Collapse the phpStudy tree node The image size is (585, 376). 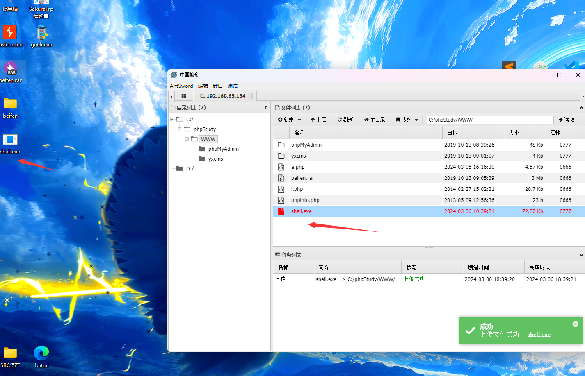click(179, 129)
